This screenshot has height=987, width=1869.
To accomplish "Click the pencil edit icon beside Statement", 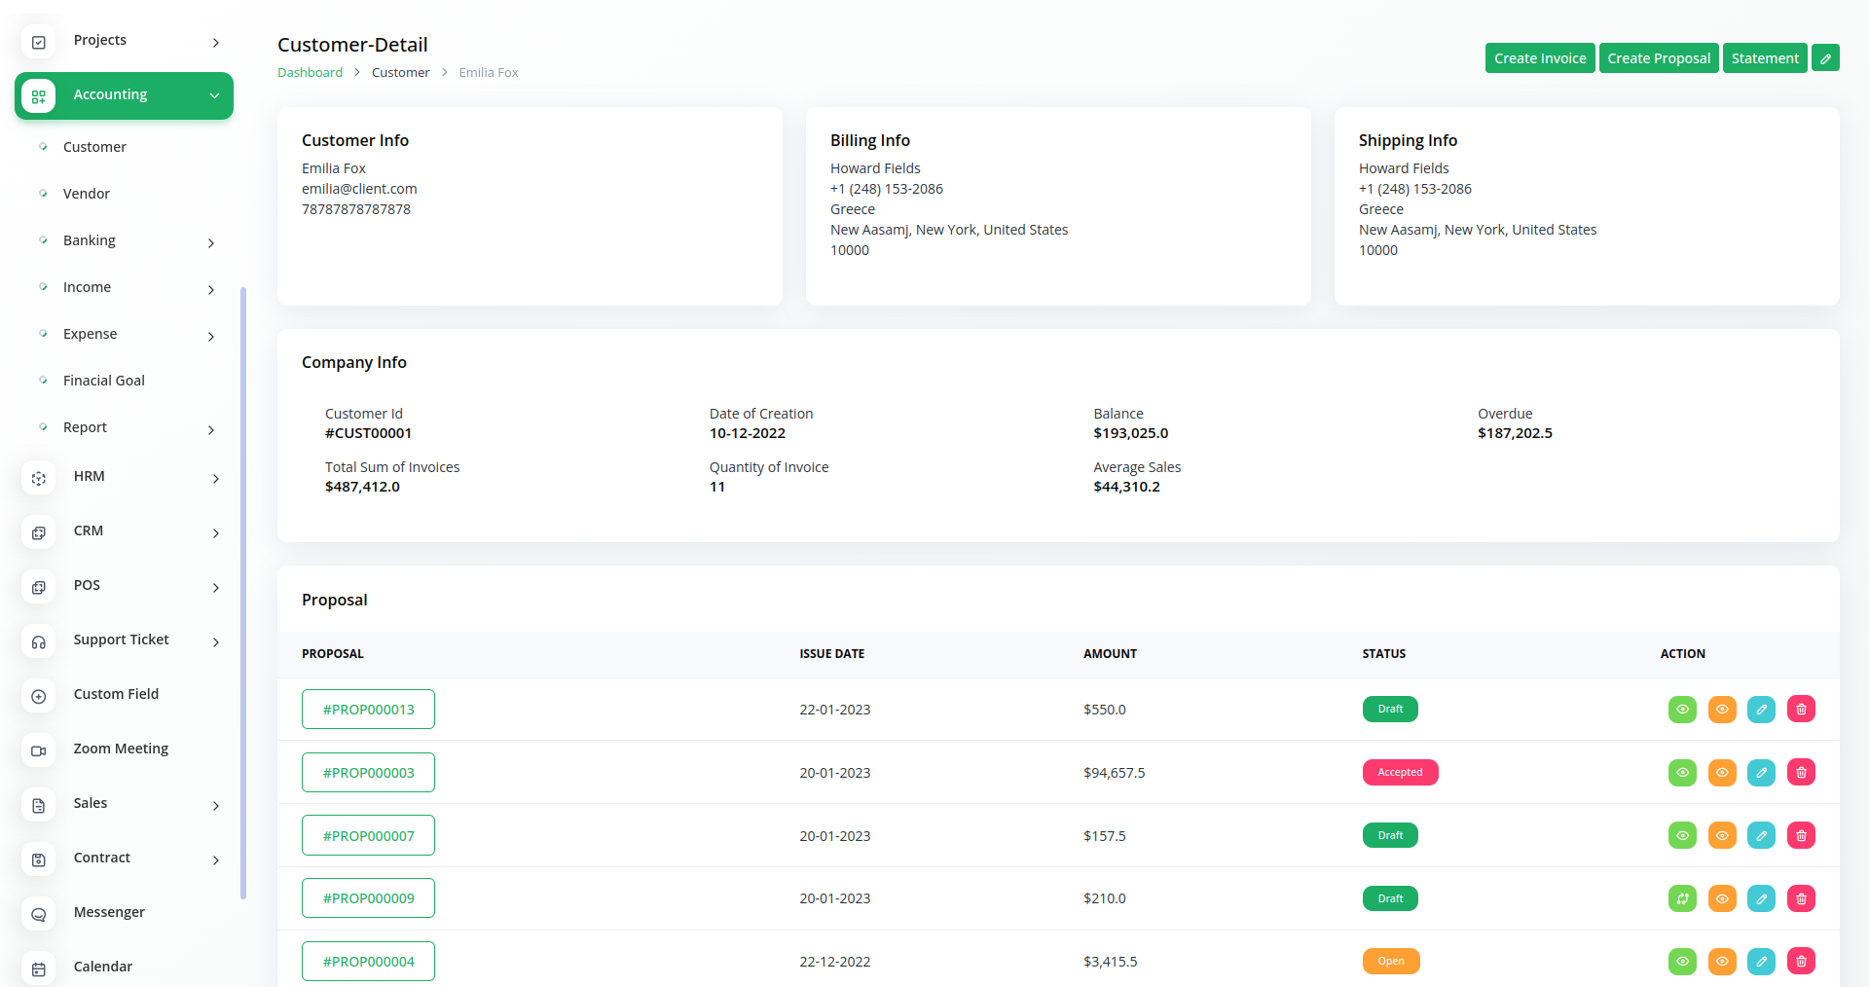I will 1825,58.
